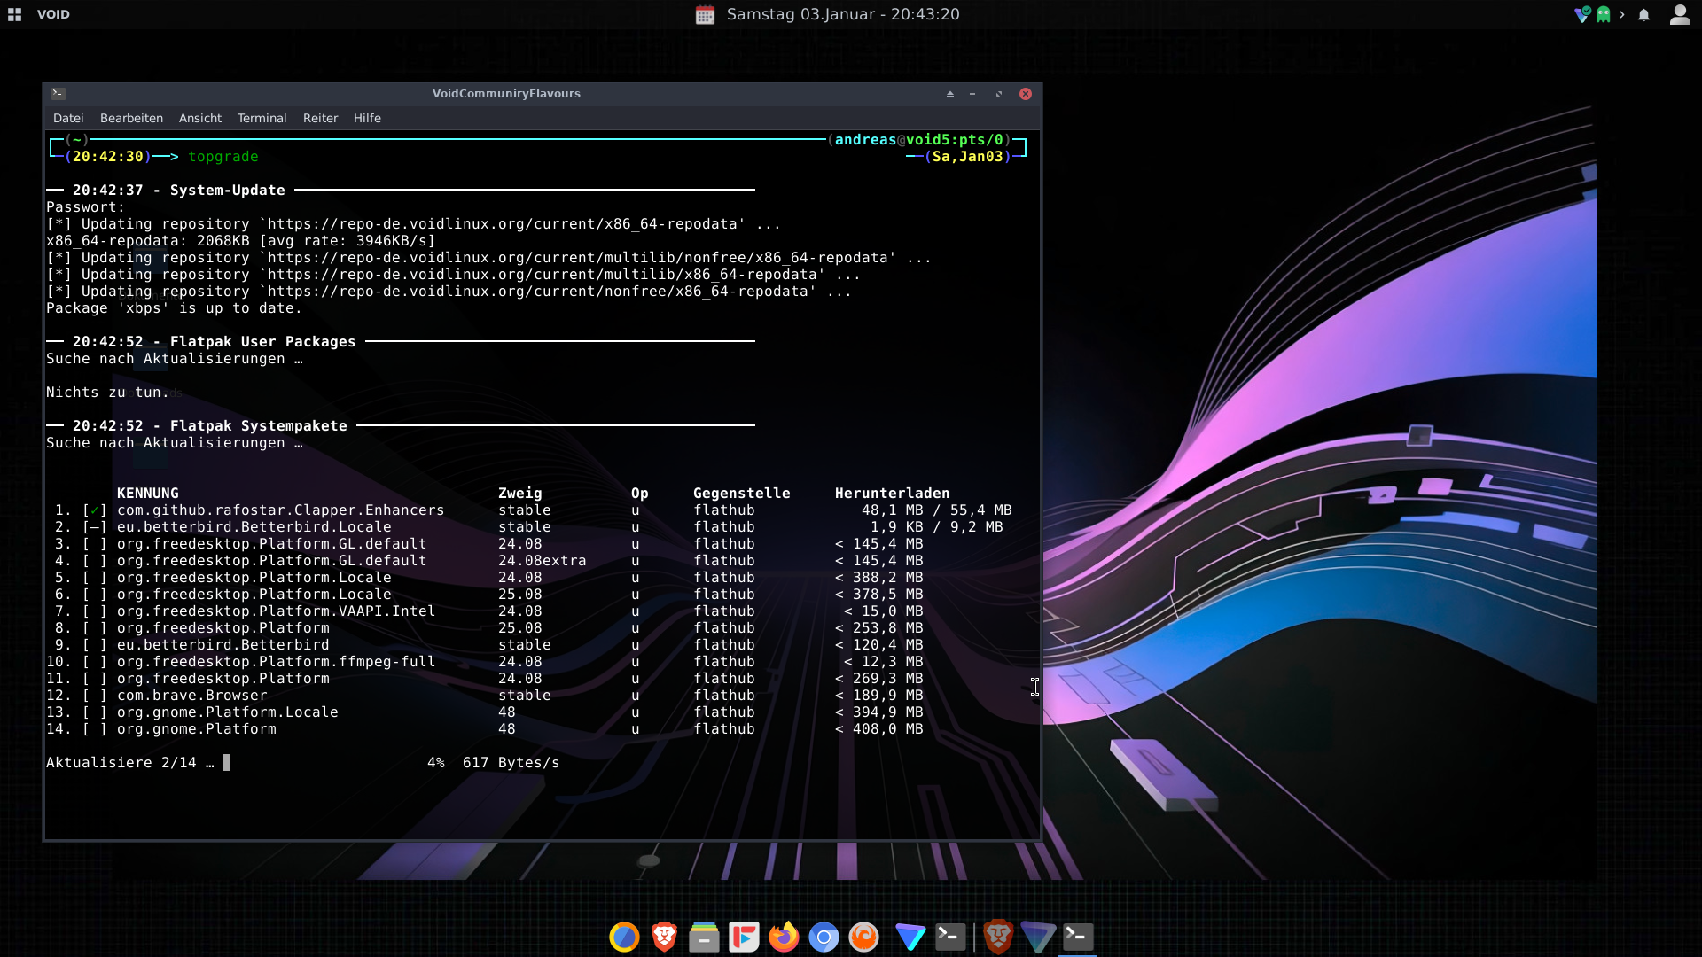Open the Hilfe menu
Image resolution: width=1702 pixels, height=957 pixels.
(x=367, y=118)
